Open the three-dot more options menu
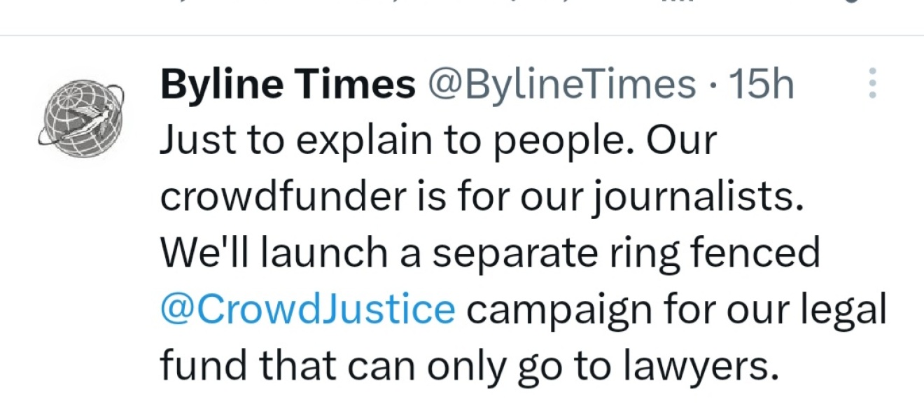The image size is (924, 420). (872, 83)
